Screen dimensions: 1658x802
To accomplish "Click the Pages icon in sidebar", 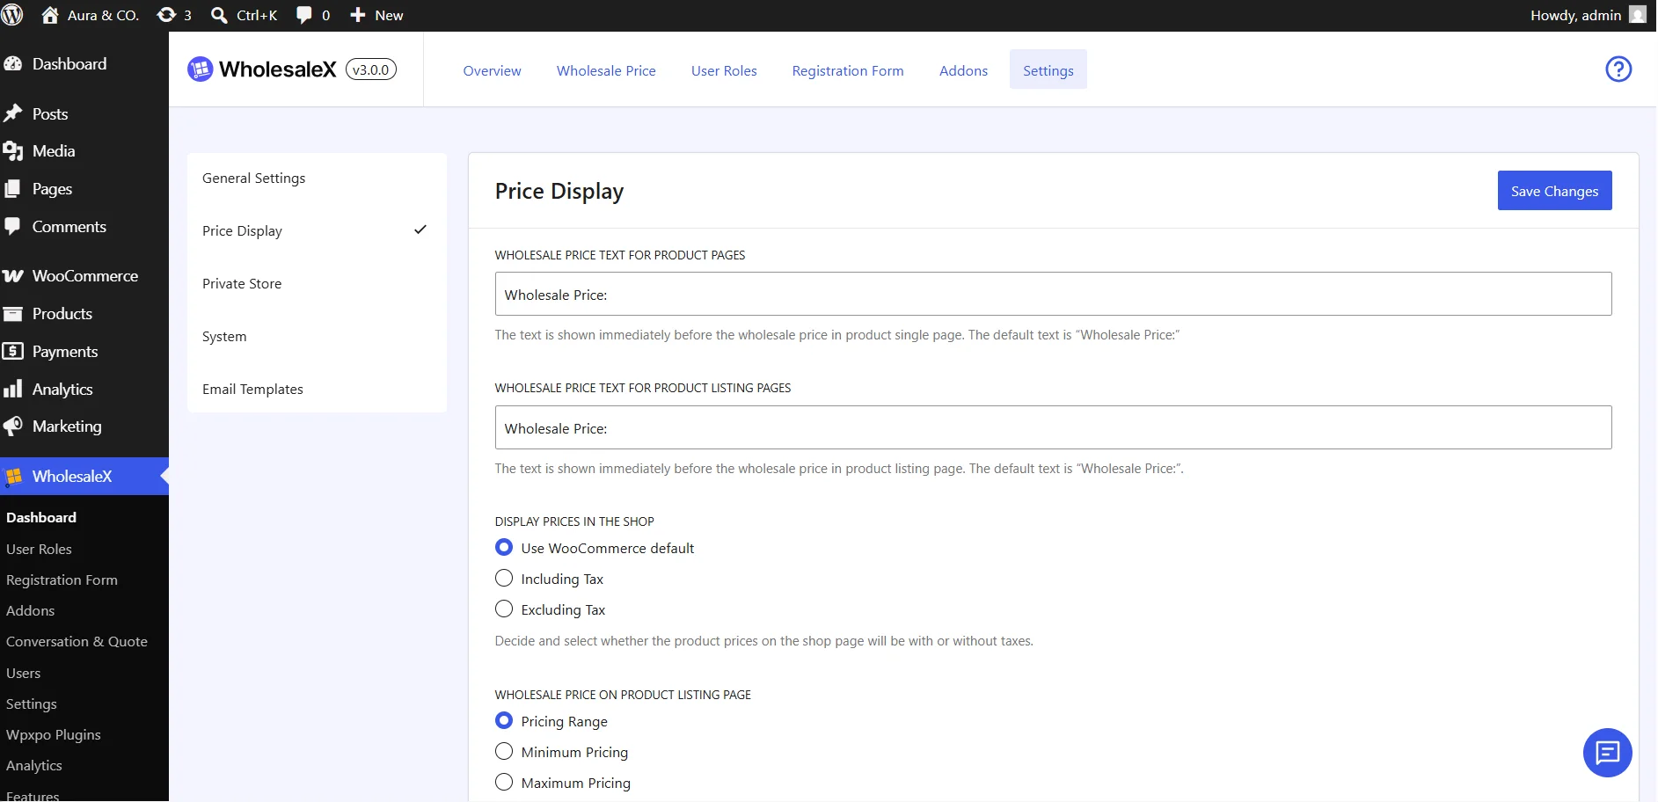I will tap(12, 189).
